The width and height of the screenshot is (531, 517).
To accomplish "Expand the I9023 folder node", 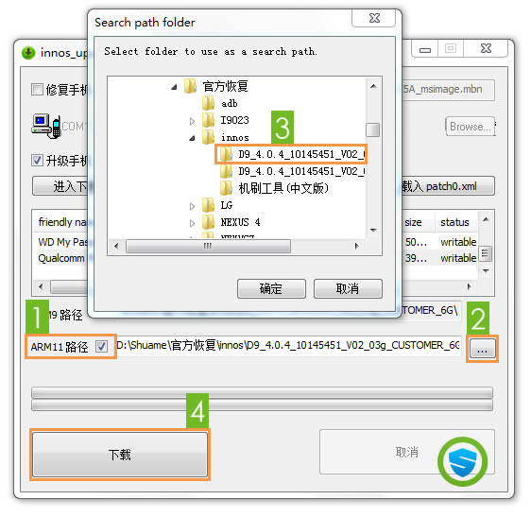I will (192, 121).
